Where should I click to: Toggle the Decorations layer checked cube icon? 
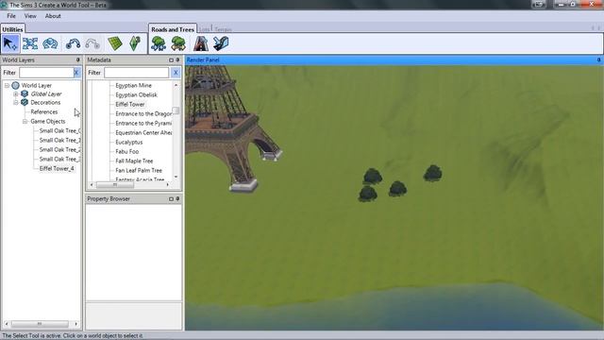(x=25, y=103)
